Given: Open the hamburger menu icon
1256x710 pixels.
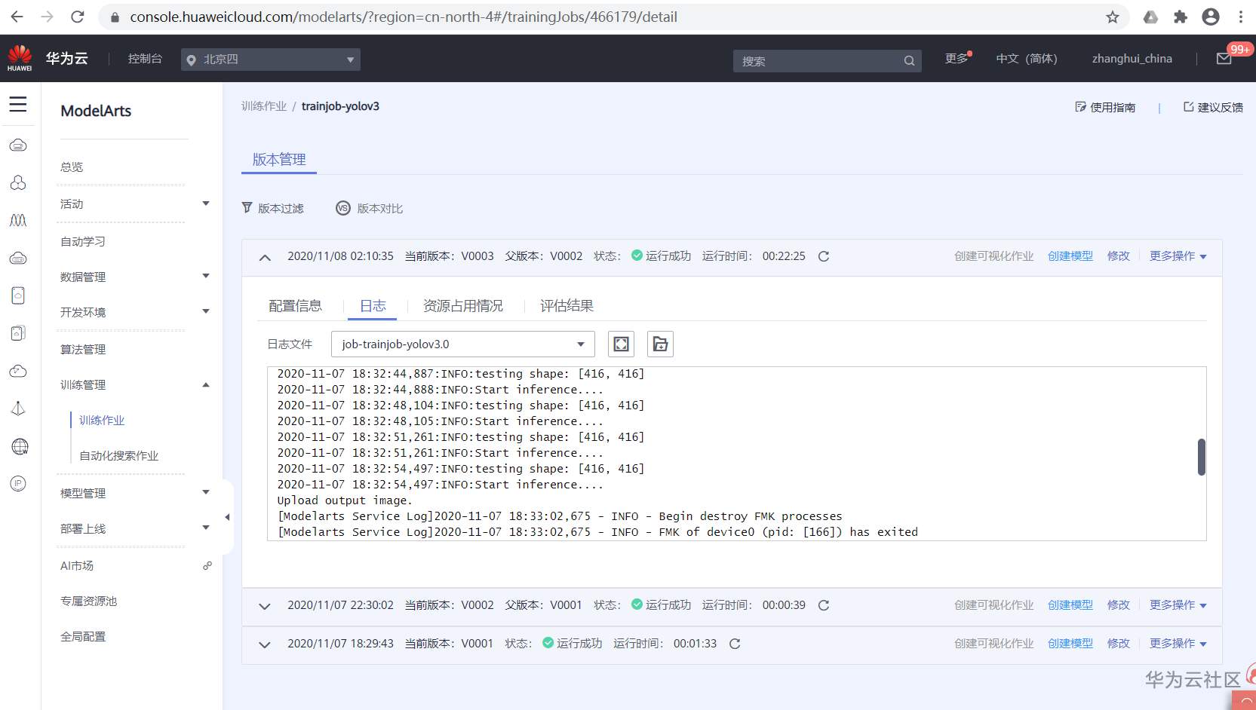Looking at the screenshot, I should pyautogui.click(x=18, y=105).
